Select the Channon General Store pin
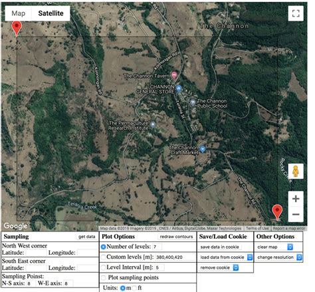Screen dimensions: 315x292 [x=179, y=88]
